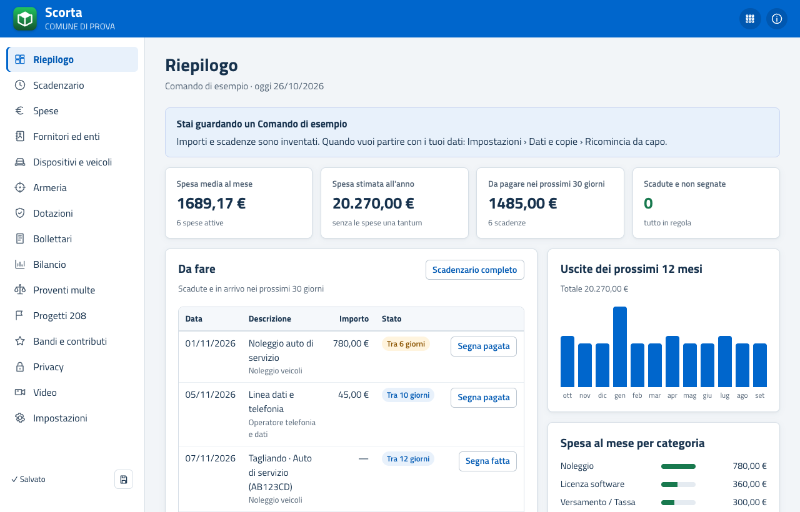The image size is (800, 512).
Task: Open the apps grid icon in header
Action: pyautogui.click(x=750, y=19)
